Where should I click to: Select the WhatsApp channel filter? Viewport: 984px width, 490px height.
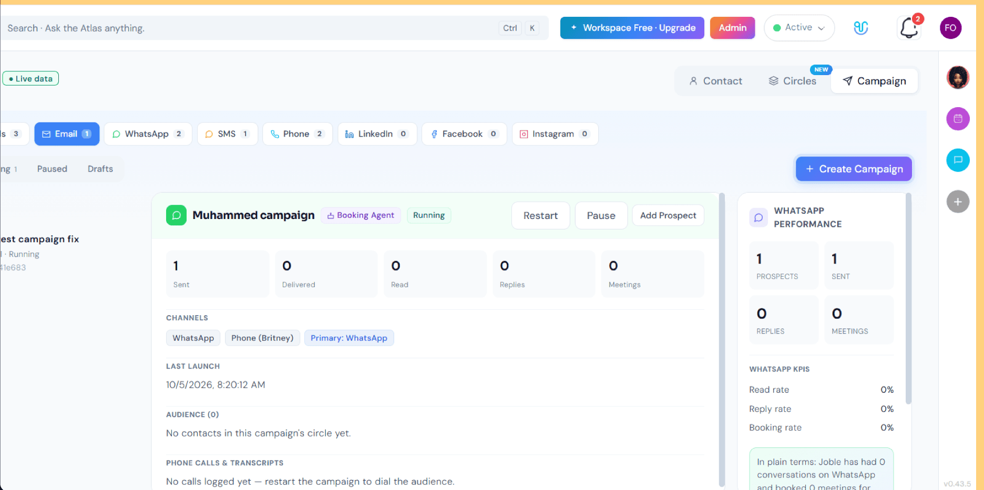[x=148, y=134]
